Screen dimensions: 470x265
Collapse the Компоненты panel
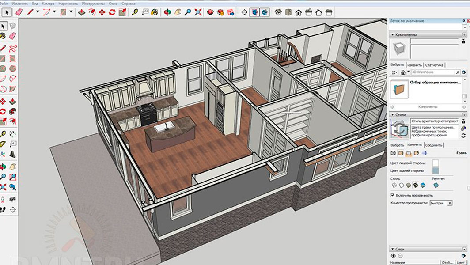click(392, 35)
